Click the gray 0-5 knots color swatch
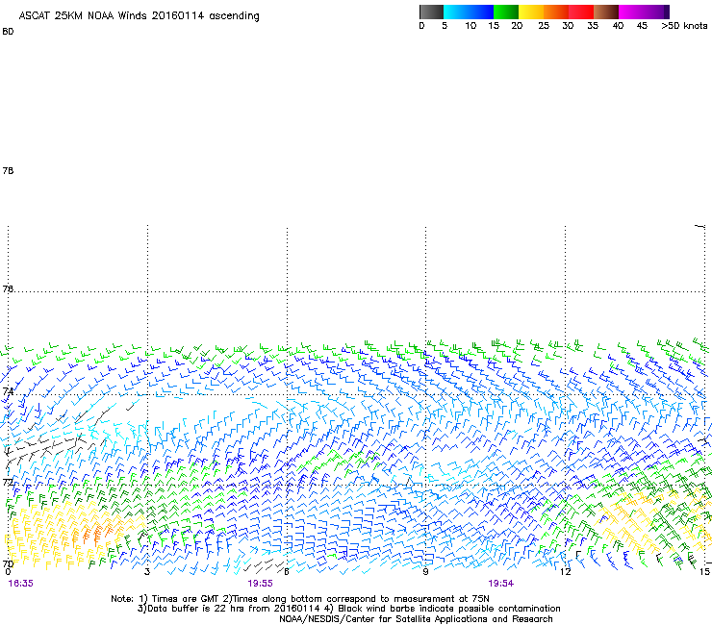The width and height of the screenshot is (712, 625). (431, 12)
